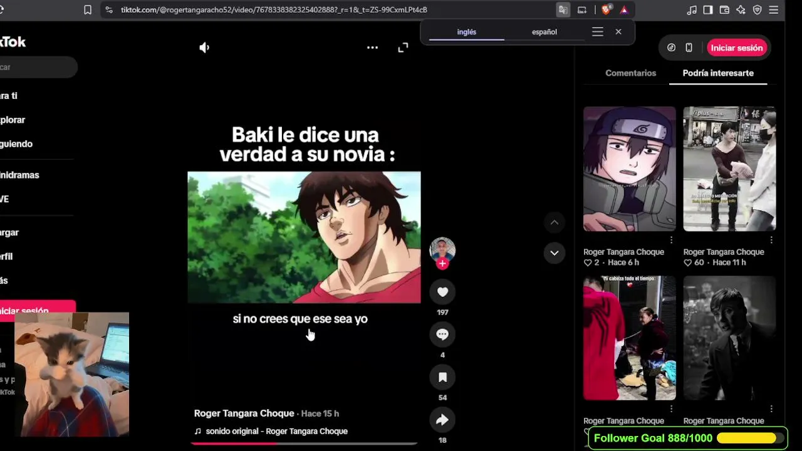
Task: Open options for the 'Hace 11 h' video card
Action: point(771,240)
